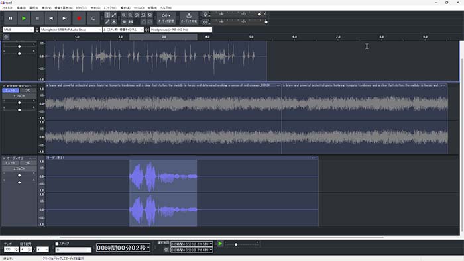Open the 編集 (Edit) menu
The image size is (464, 261).
[x=21, y=8]
